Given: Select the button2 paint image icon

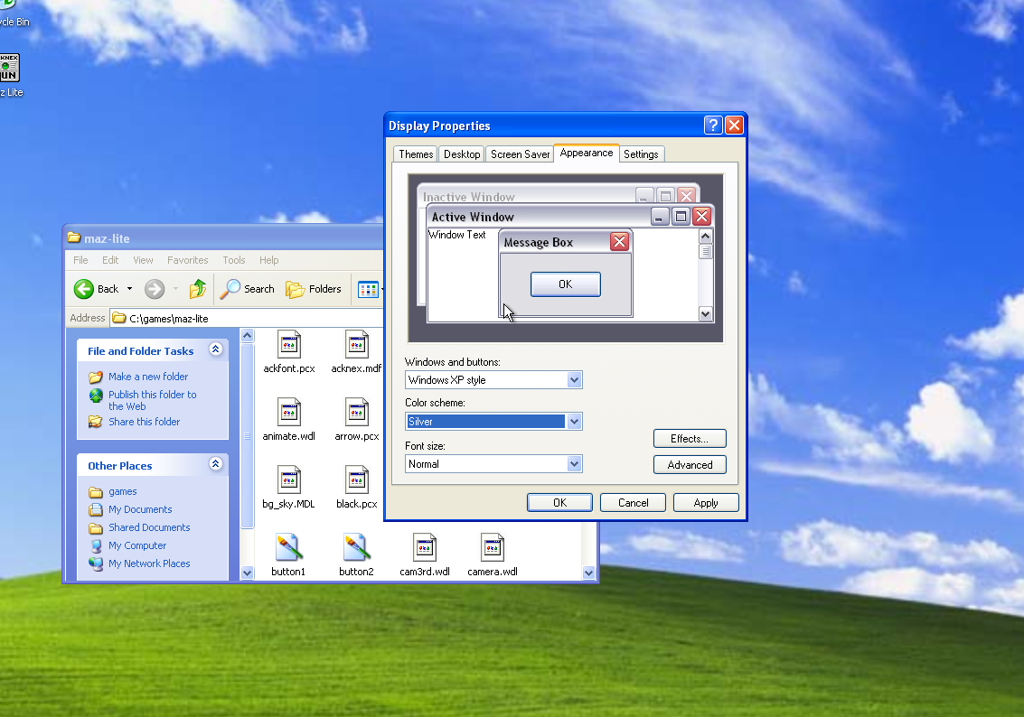Looking at the screenshot, I should click(357, 547).
